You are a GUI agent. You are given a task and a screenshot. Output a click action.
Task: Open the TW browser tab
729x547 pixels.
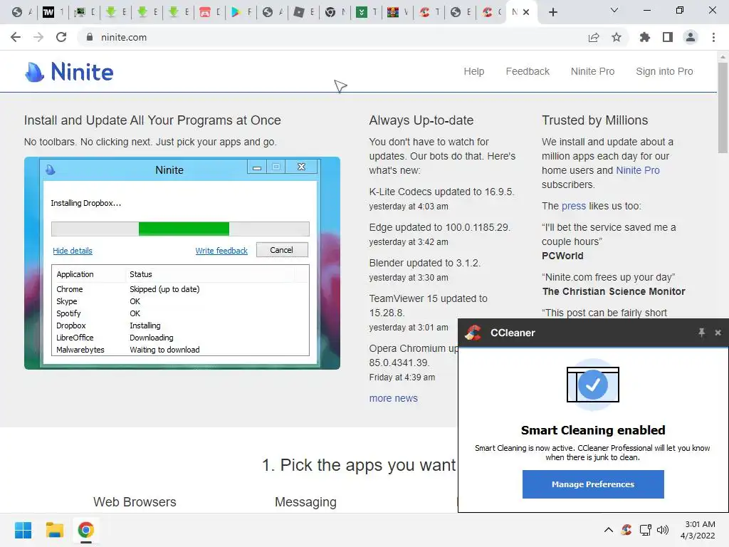tap(53, 12)
